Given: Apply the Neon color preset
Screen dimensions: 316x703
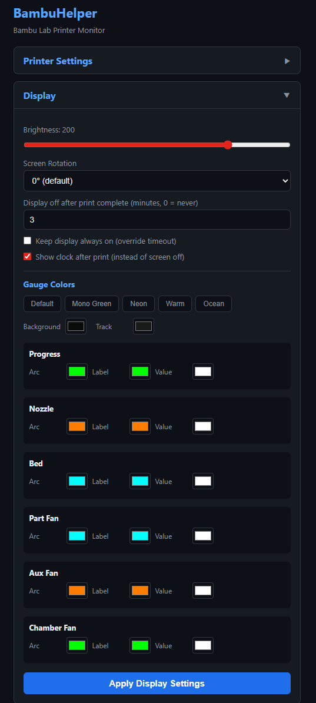Looking at the screenshot, I should [x=138, y=304].
